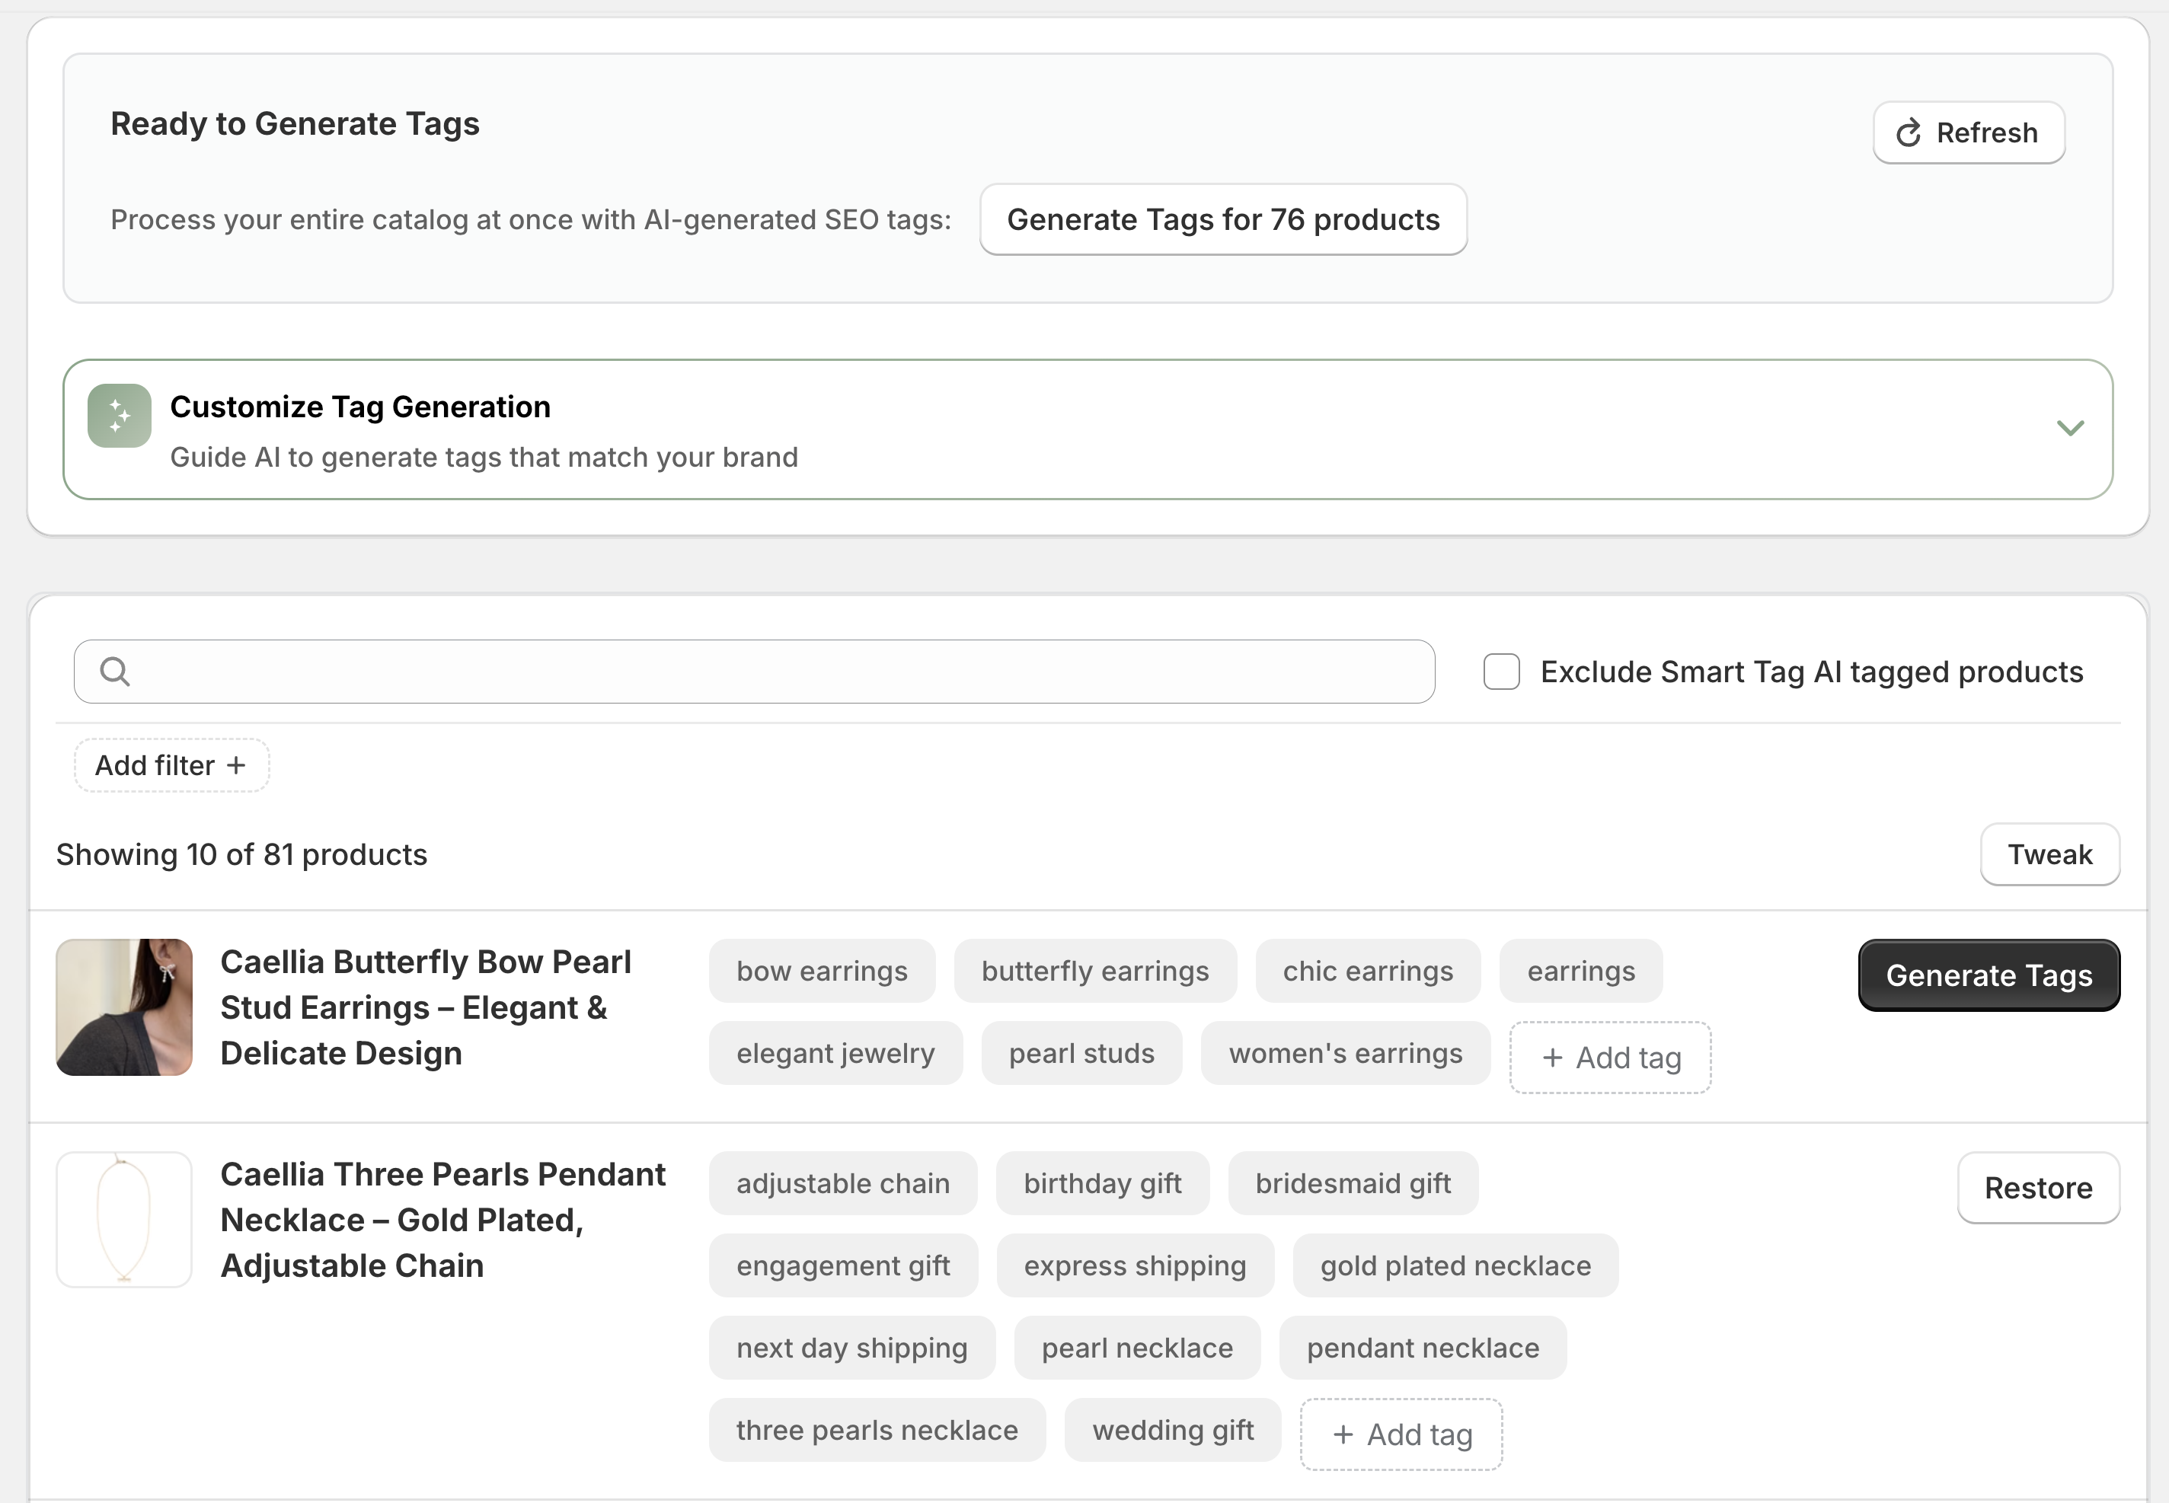
Task: Click the 'butterfly earrings' tag
Action: pyautogui.click(x=1095, y=971)
